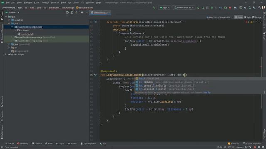Click the gutter icon at line 35
The width and height of the screenshot is (266, 149).
(96, 75)
